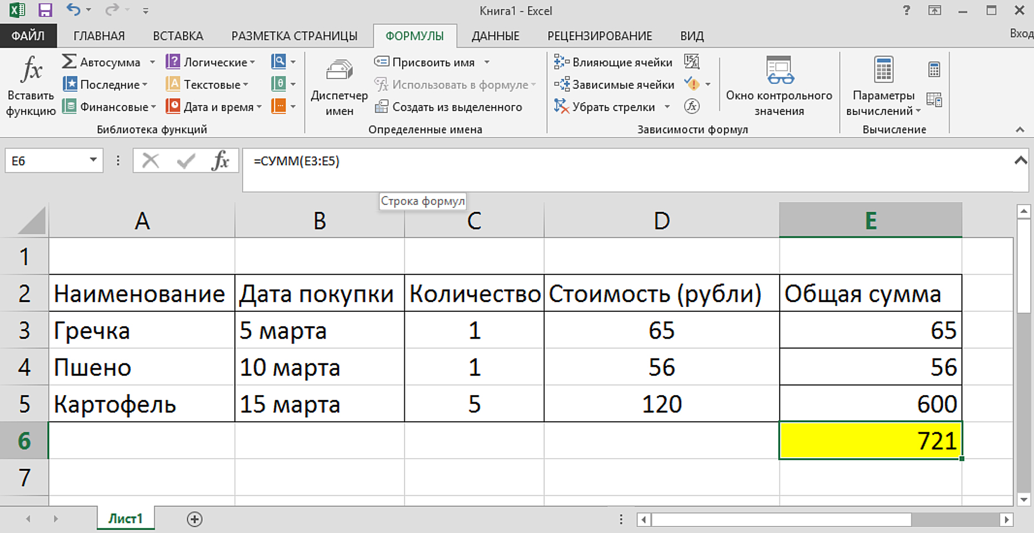Click the horizontal scrollbar thumb

tap(781, 520)
